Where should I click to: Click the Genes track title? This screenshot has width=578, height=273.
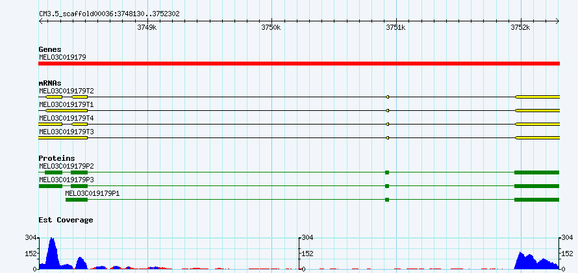pyautogui.click(x=50, y=49)
